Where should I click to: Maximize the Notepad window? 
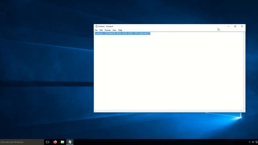pyautogui.click(x=235, y=26)
